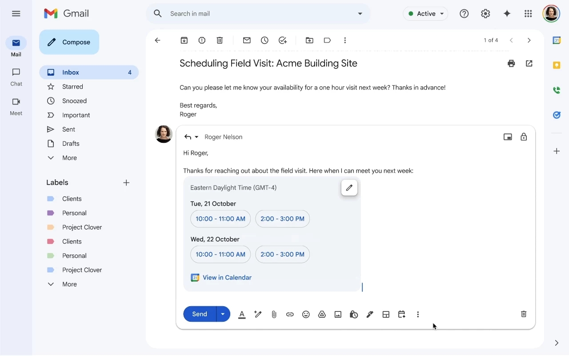Expand More labels in the sidebar

tap(69, 284)
